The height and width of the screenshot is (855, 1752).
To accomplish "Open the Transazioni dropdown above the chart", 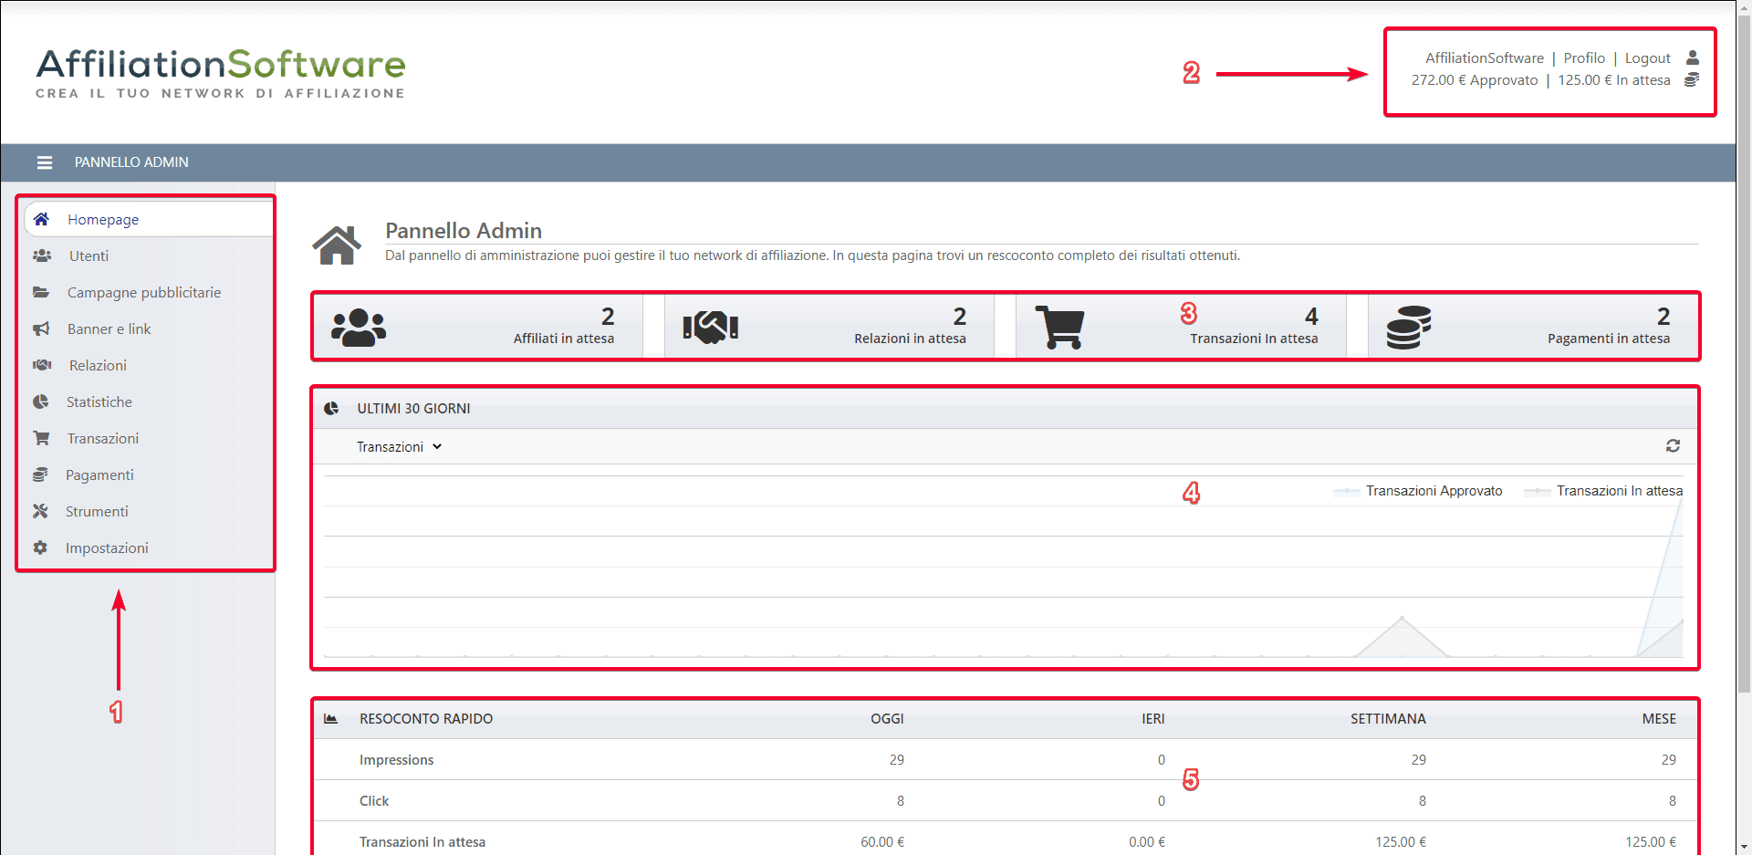I will pos(399,447).
